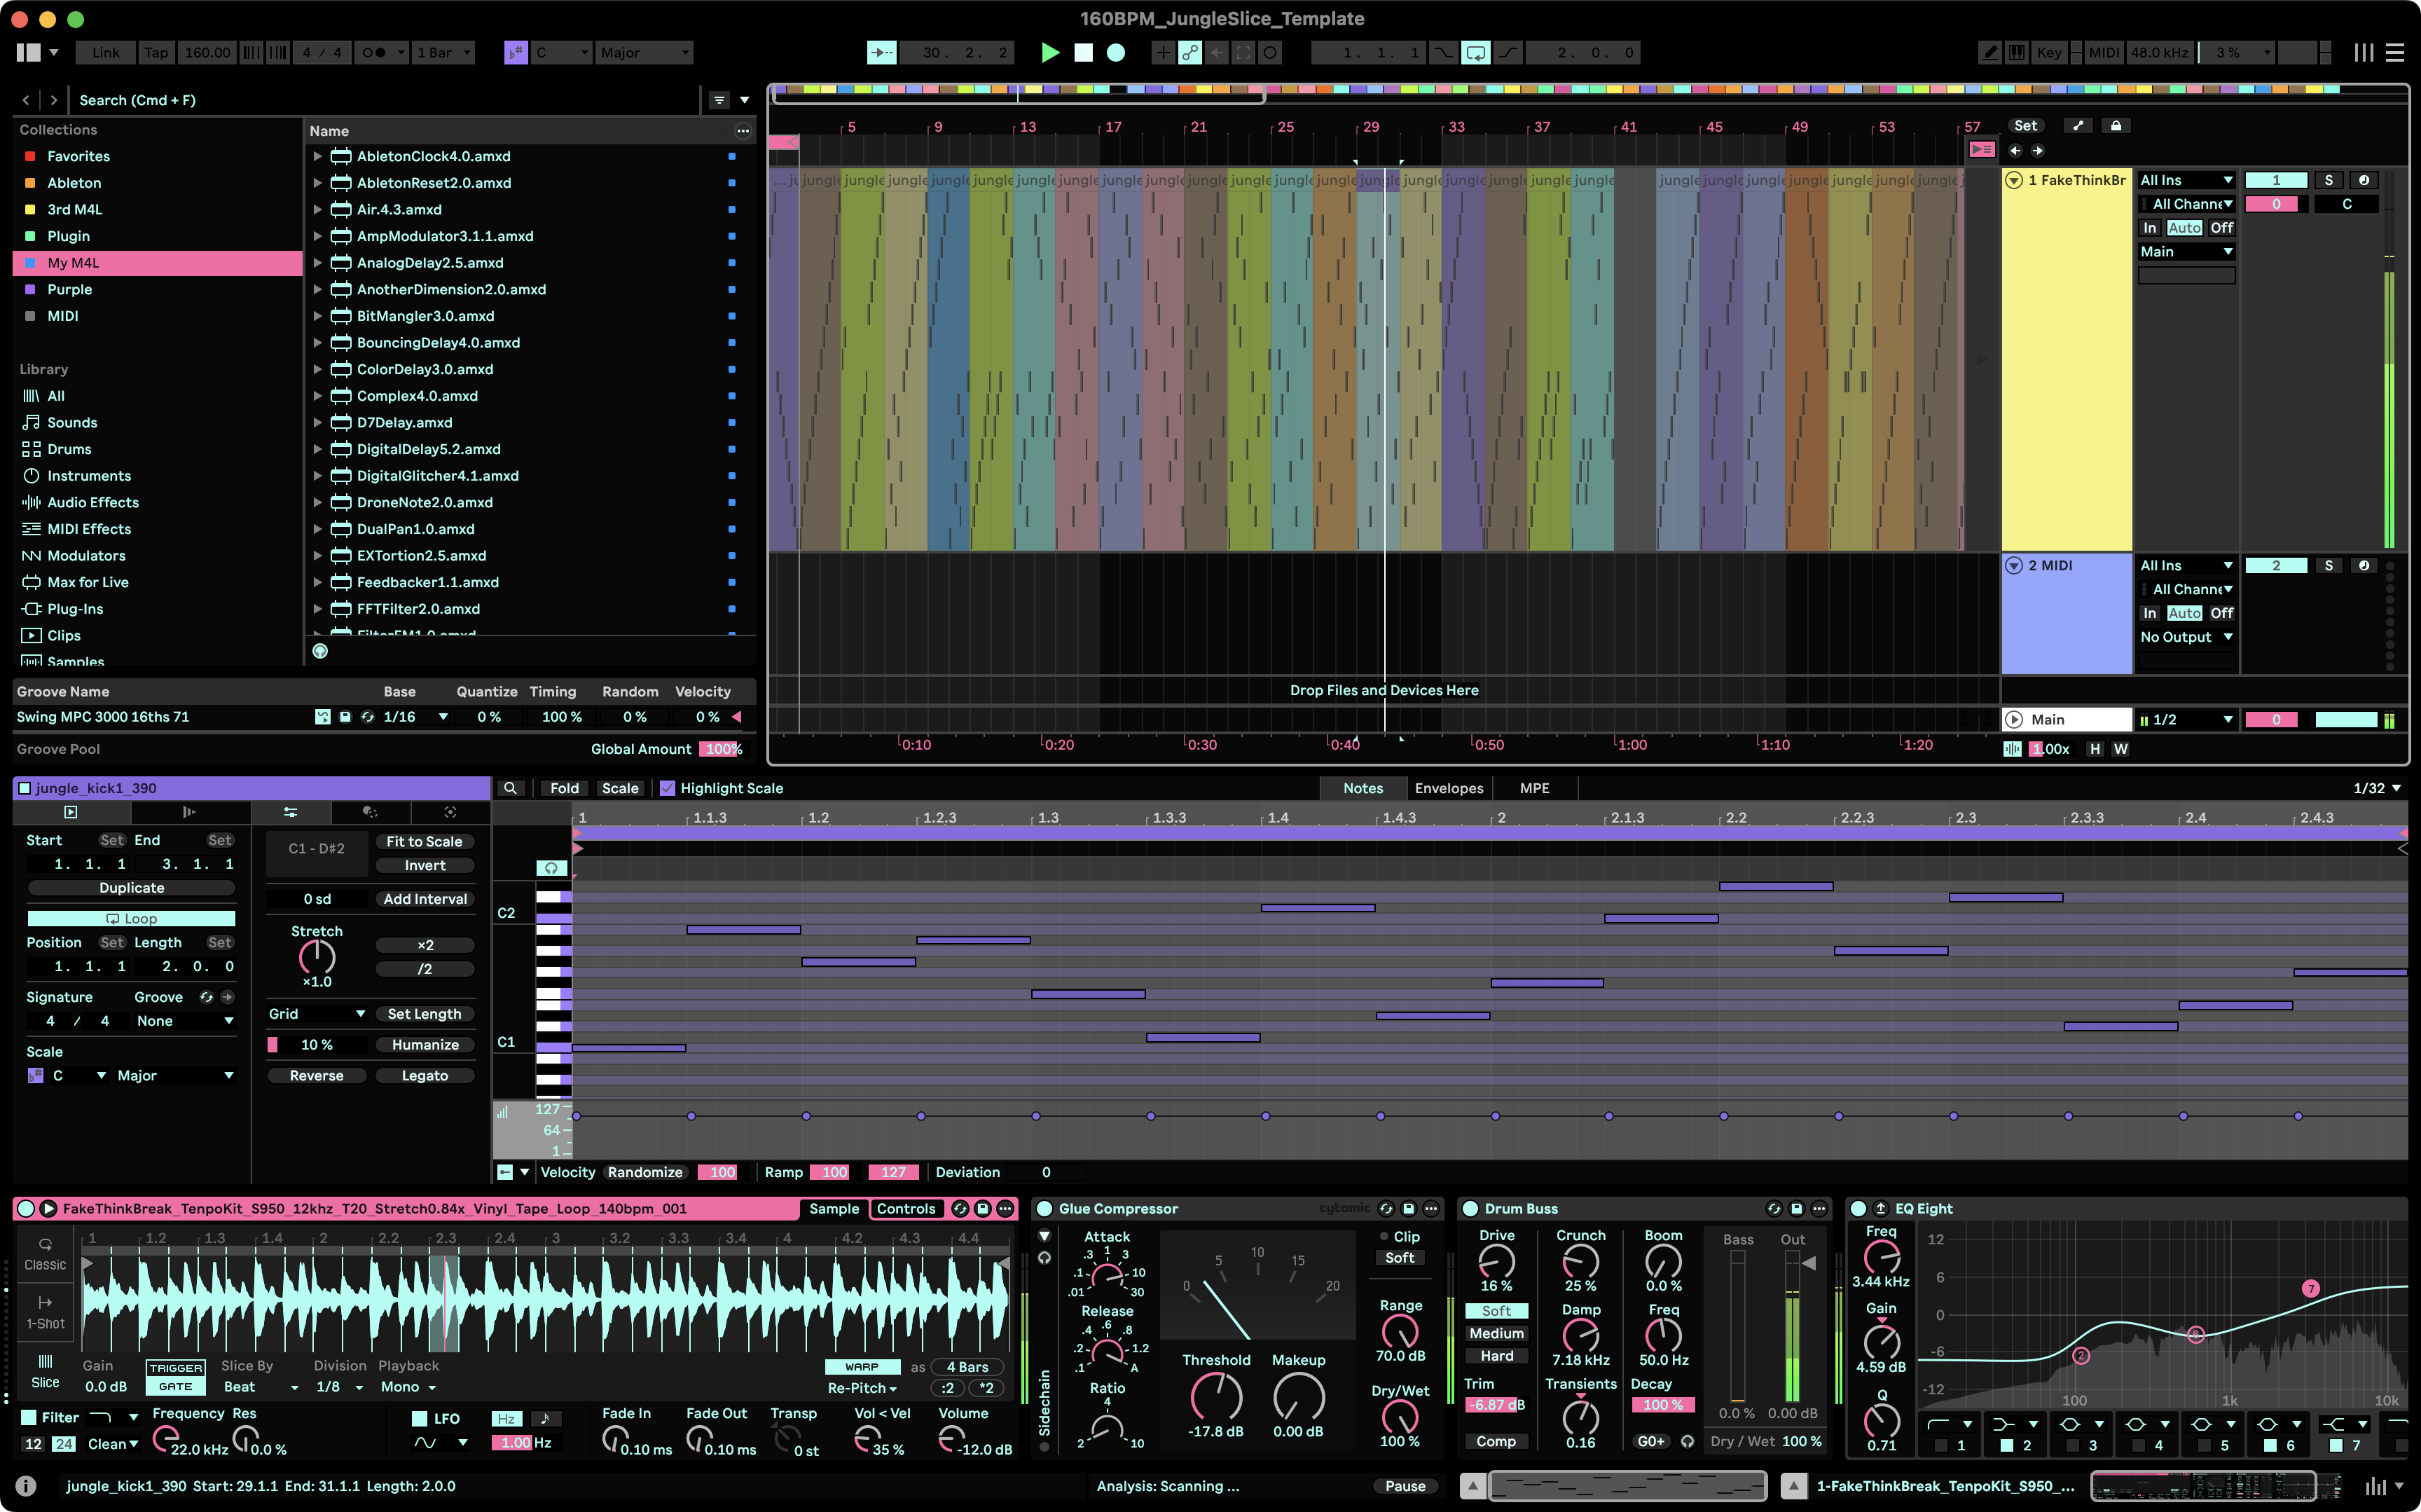Click the Humanize button
Screen dimensions: 2421x1512
(x=424, y=1045)
